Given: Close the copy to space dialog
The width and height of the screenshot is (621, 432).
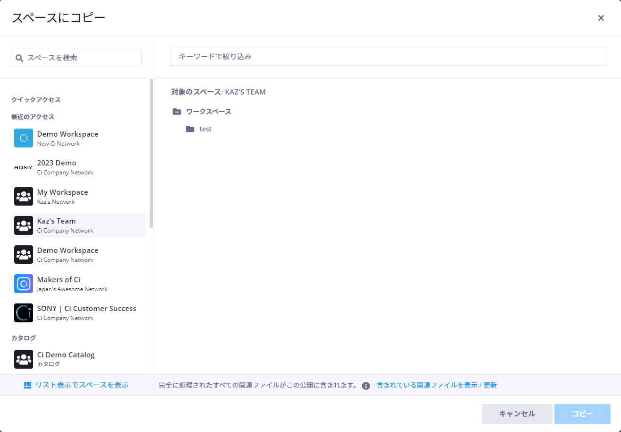Looking at the screenshot, I should click(601, 18).
